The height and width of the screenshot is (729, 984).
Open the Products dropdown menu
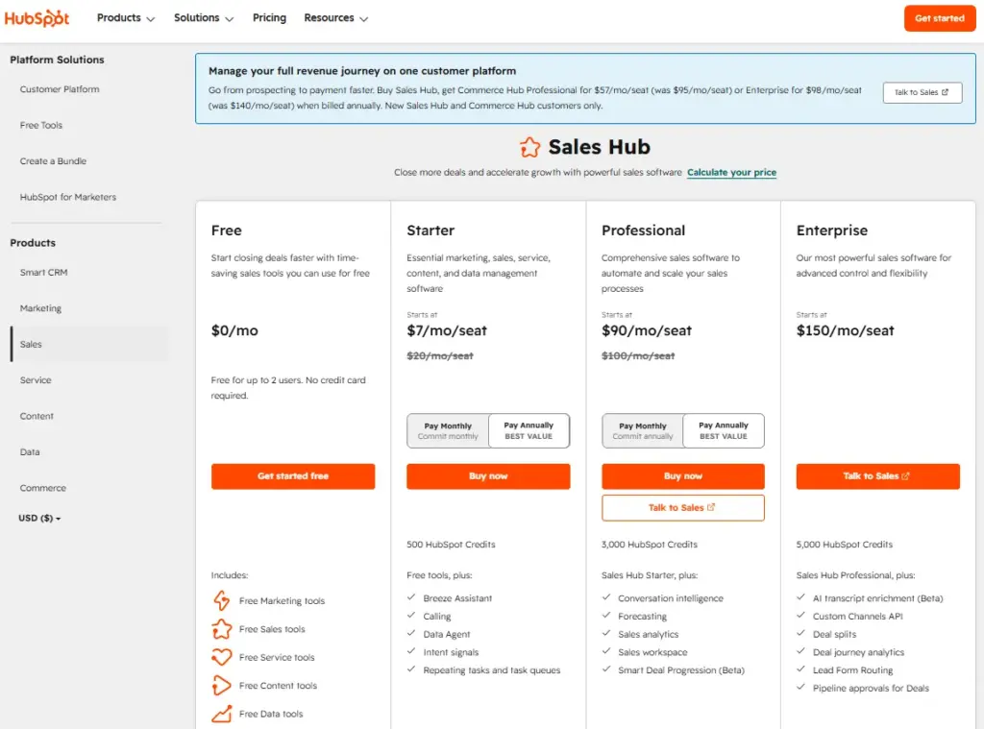click(126, 18)
